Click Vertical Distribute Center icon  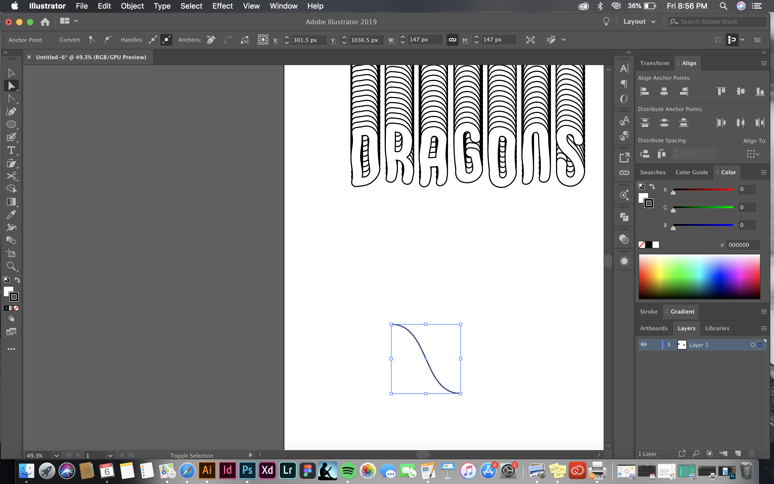pyautogui.click(x=664, y=123)
